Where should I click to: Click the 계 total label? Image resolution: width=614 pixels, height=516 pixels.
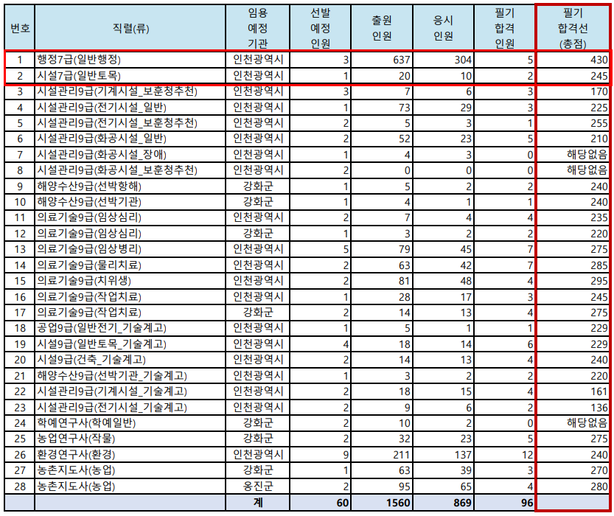click(x=258, y=502)
